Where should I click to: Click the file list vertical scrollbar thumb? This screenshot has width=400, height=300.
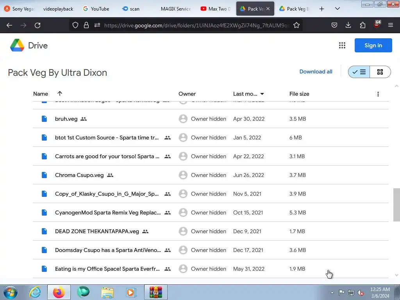[x=396, y=205]
